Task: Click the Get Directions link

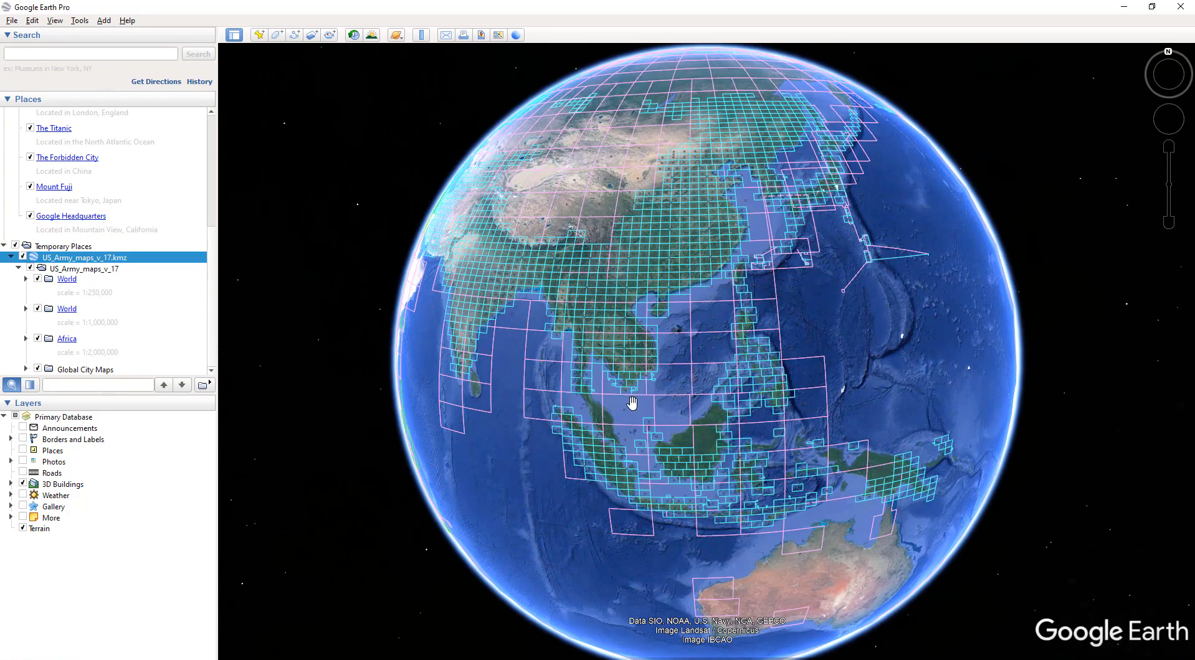Action: pyautogui.click(x=156, y=82)
